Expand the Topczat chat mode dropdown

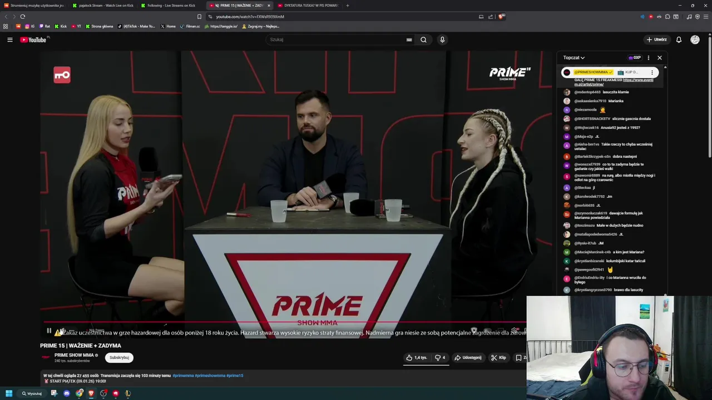[573, 58]
